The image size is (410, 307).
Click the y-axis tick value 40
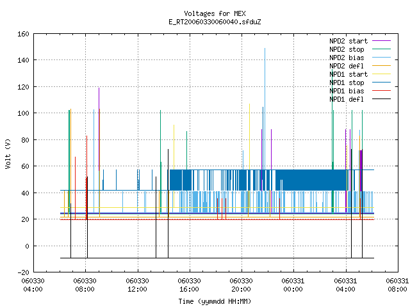coord(25,193)
